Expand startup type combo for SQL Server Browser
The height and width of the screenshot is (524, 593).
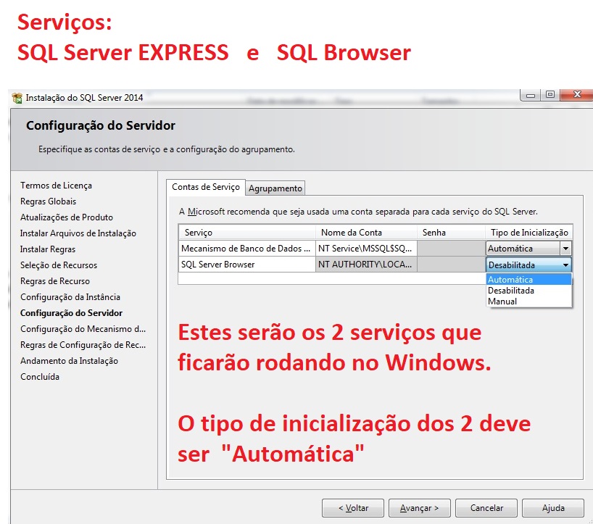point(565,265)
